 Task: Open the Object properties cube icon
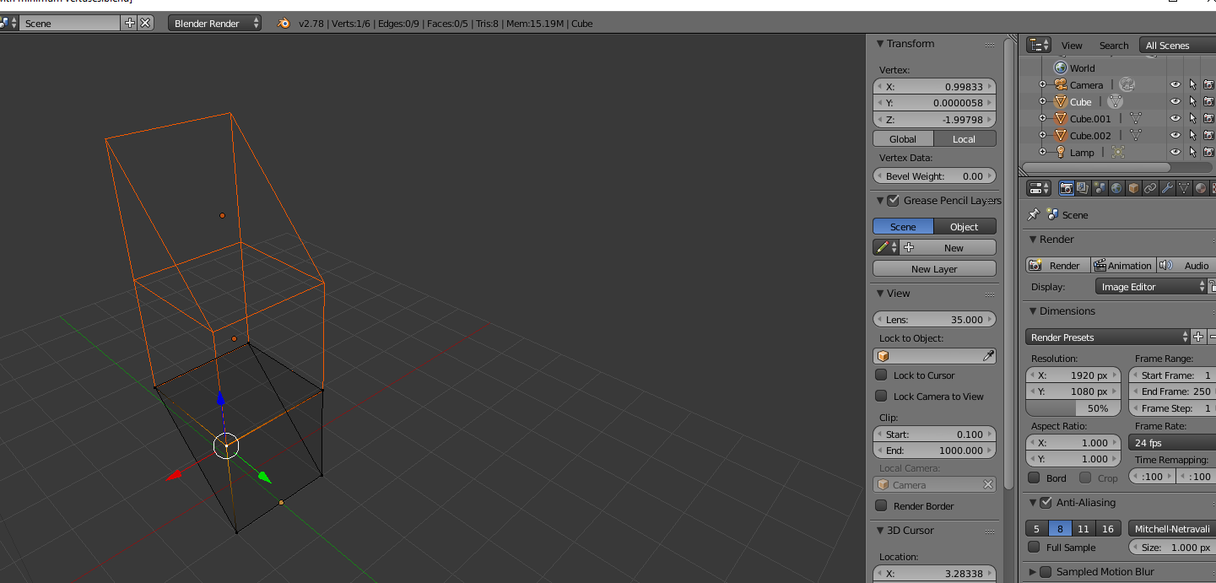(x=1133, y=188)
